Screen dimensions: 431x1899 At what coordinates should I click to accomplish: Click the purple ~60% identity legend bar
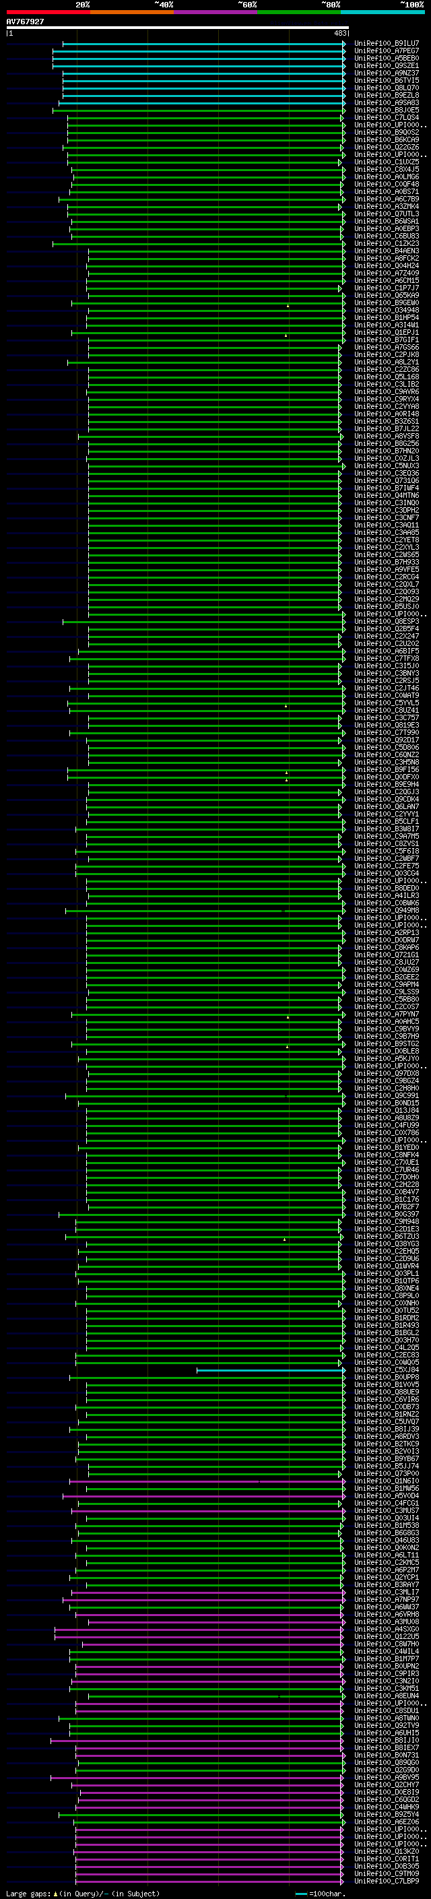click(215, 12)
